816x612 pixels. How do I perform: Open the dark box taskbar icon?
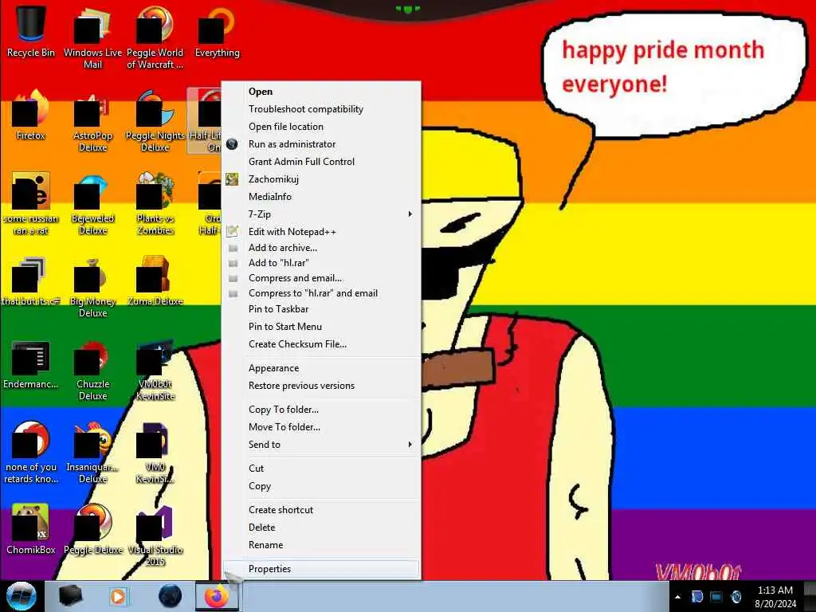pos(70,596)
